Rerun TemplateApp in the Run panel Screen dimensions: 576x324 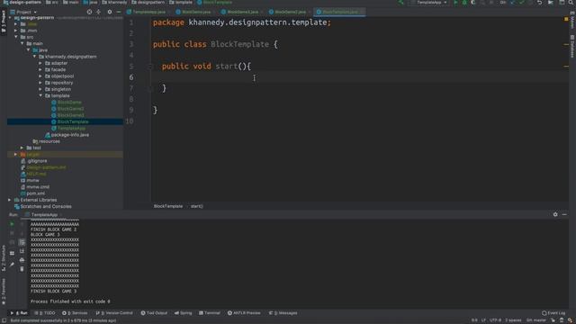[12, 224]
